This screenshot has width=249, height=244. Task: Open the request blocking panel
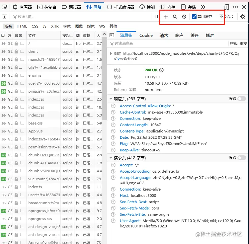pyautogui.click(x=184, y=17)
